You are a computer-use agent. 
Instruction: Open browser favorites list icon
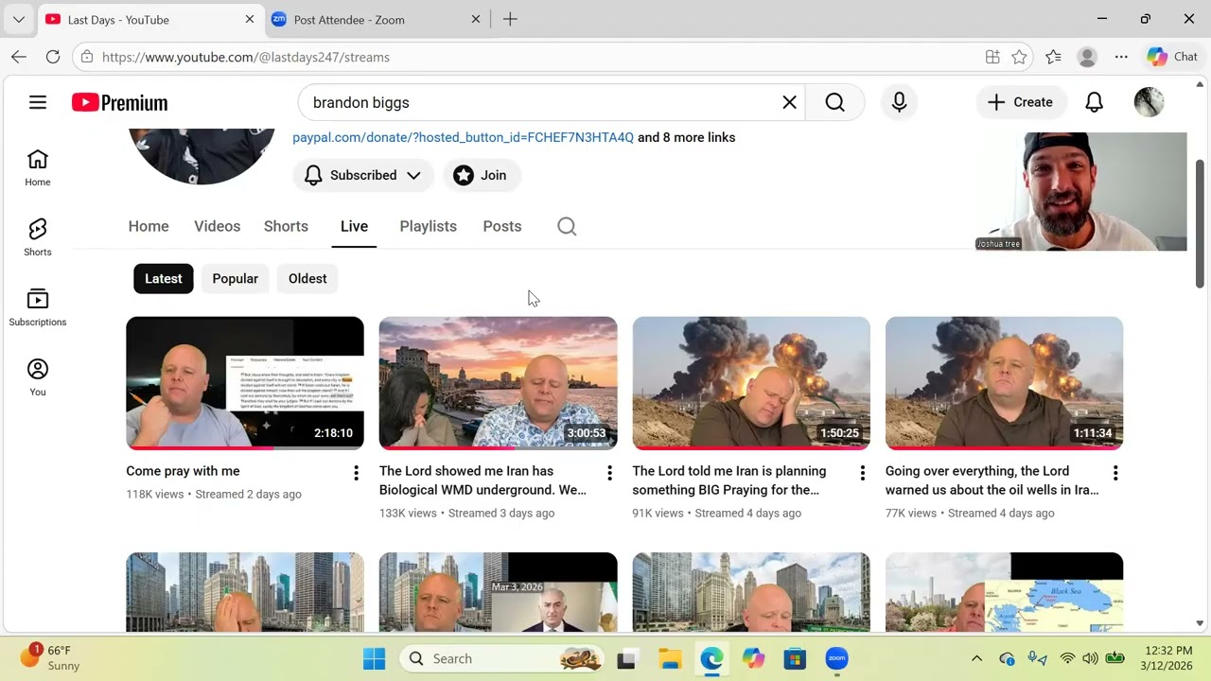1053,57
